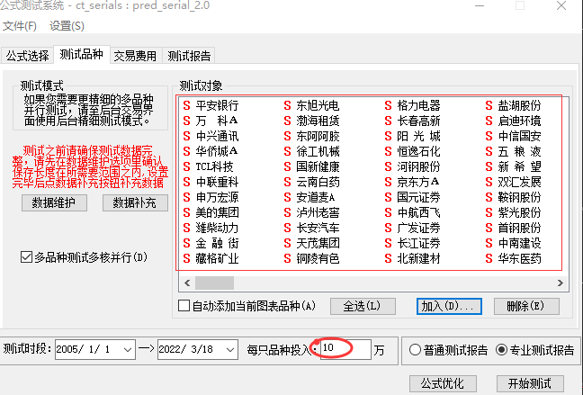Click the 开始测试 button
This screenshot has height=395, width=583.
pyautogui.click(x=530, y=383)
